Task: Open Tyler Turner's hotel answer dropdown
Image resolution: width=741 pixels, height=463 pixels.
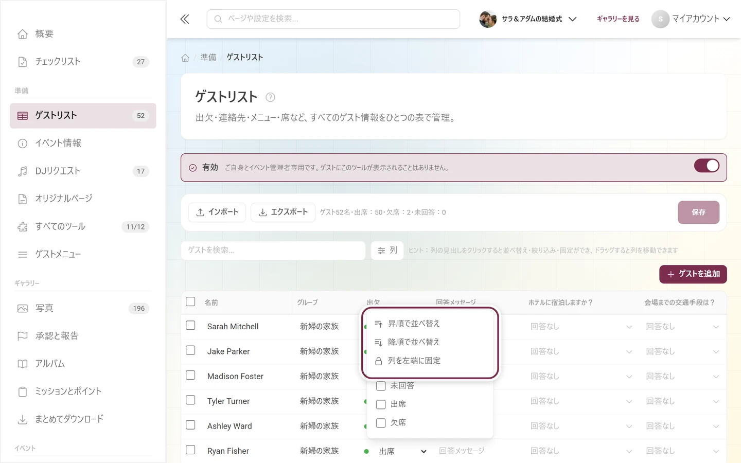Action: pyautogui.click(x=581, y=401)
